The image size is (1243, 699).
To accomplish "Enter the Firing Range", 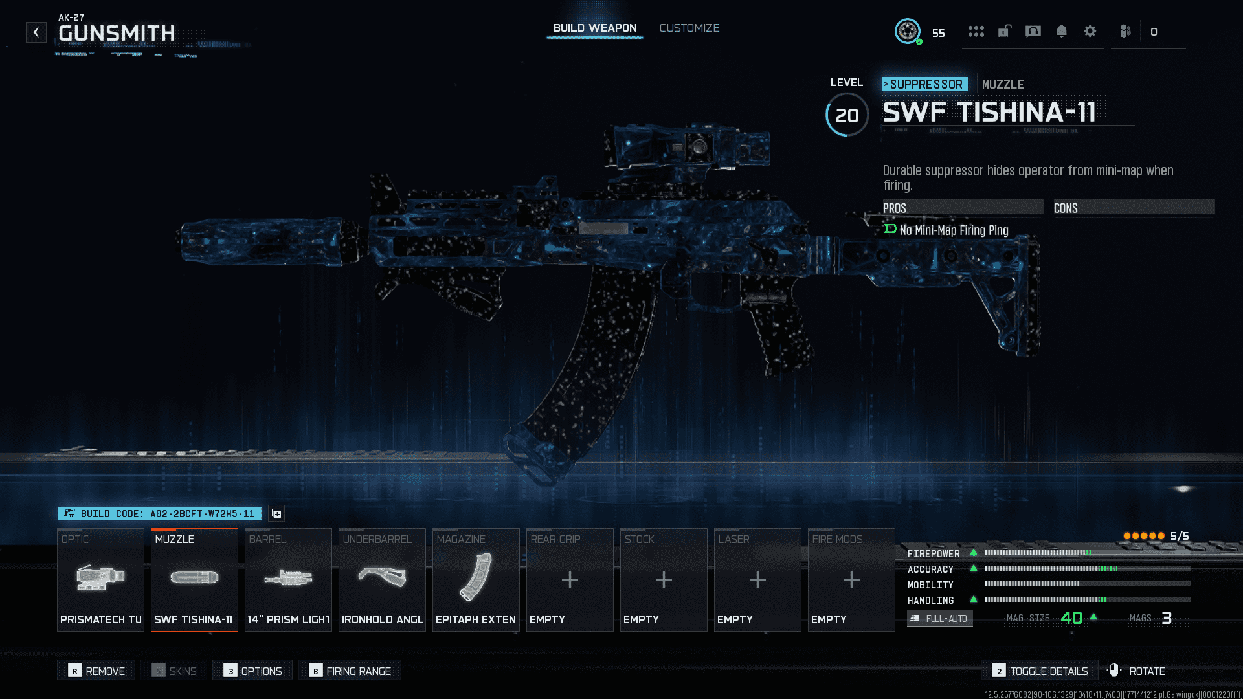I will click(x=350, y=671).
